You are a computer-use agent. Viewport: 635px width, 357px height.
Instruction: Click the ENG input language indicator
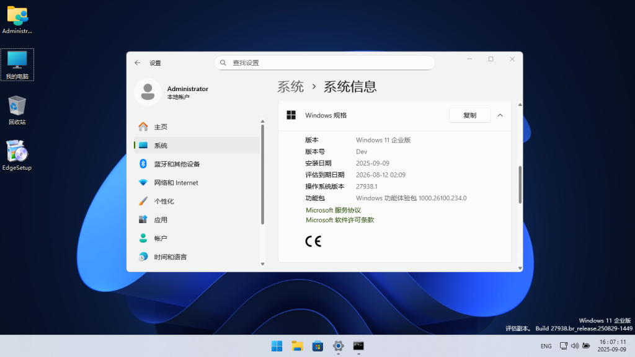(x=546, y=346)
